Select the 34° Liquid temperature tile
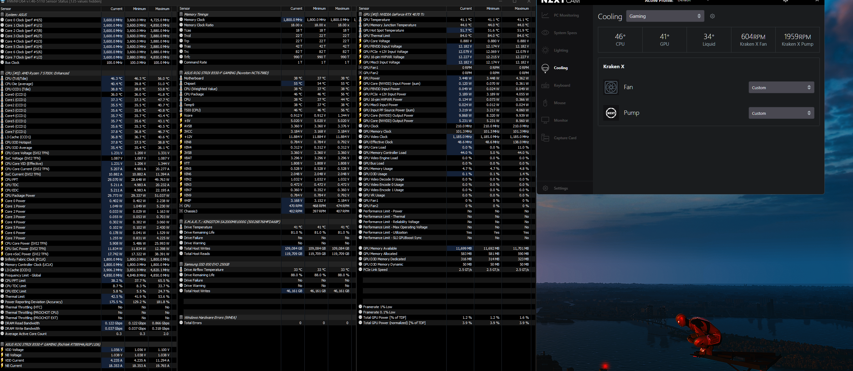The height and width of the screenshot is (371, 853). (x=709, y=40)
